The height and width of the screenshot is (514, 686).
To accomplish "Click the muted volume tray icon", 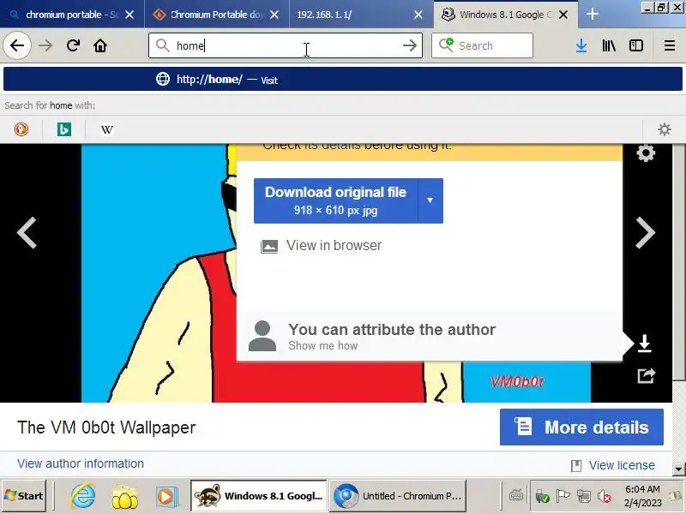I will pyautogui.click(x=605, y=497).
